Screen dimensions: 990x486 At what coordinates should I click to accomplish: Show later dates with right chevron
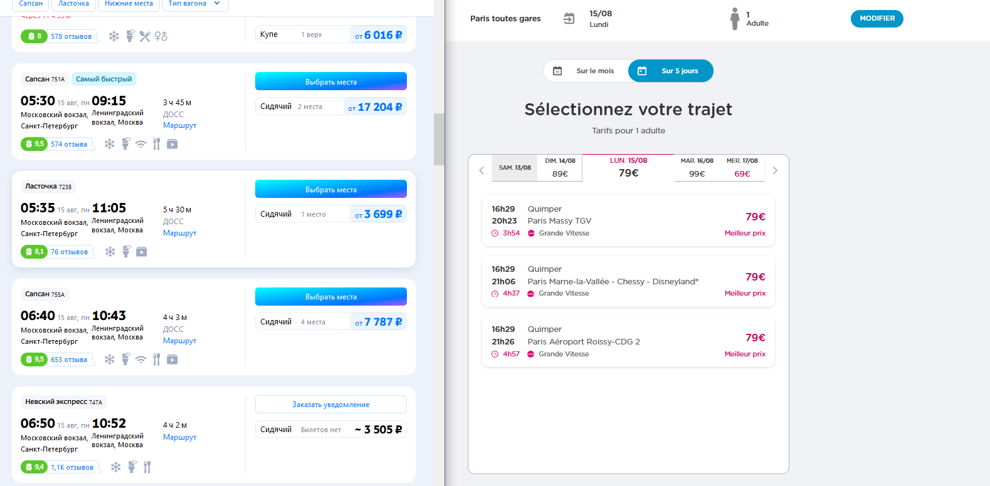point(775,170)
